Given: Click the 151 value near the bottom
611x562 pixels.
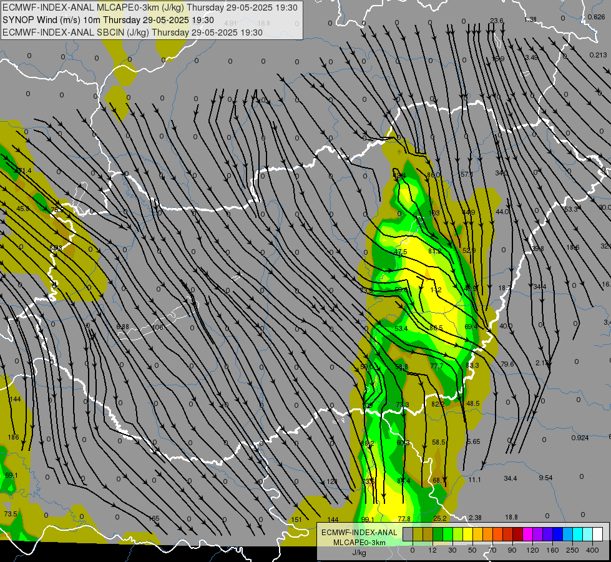Looking at the screenshot, I should 296,520.
